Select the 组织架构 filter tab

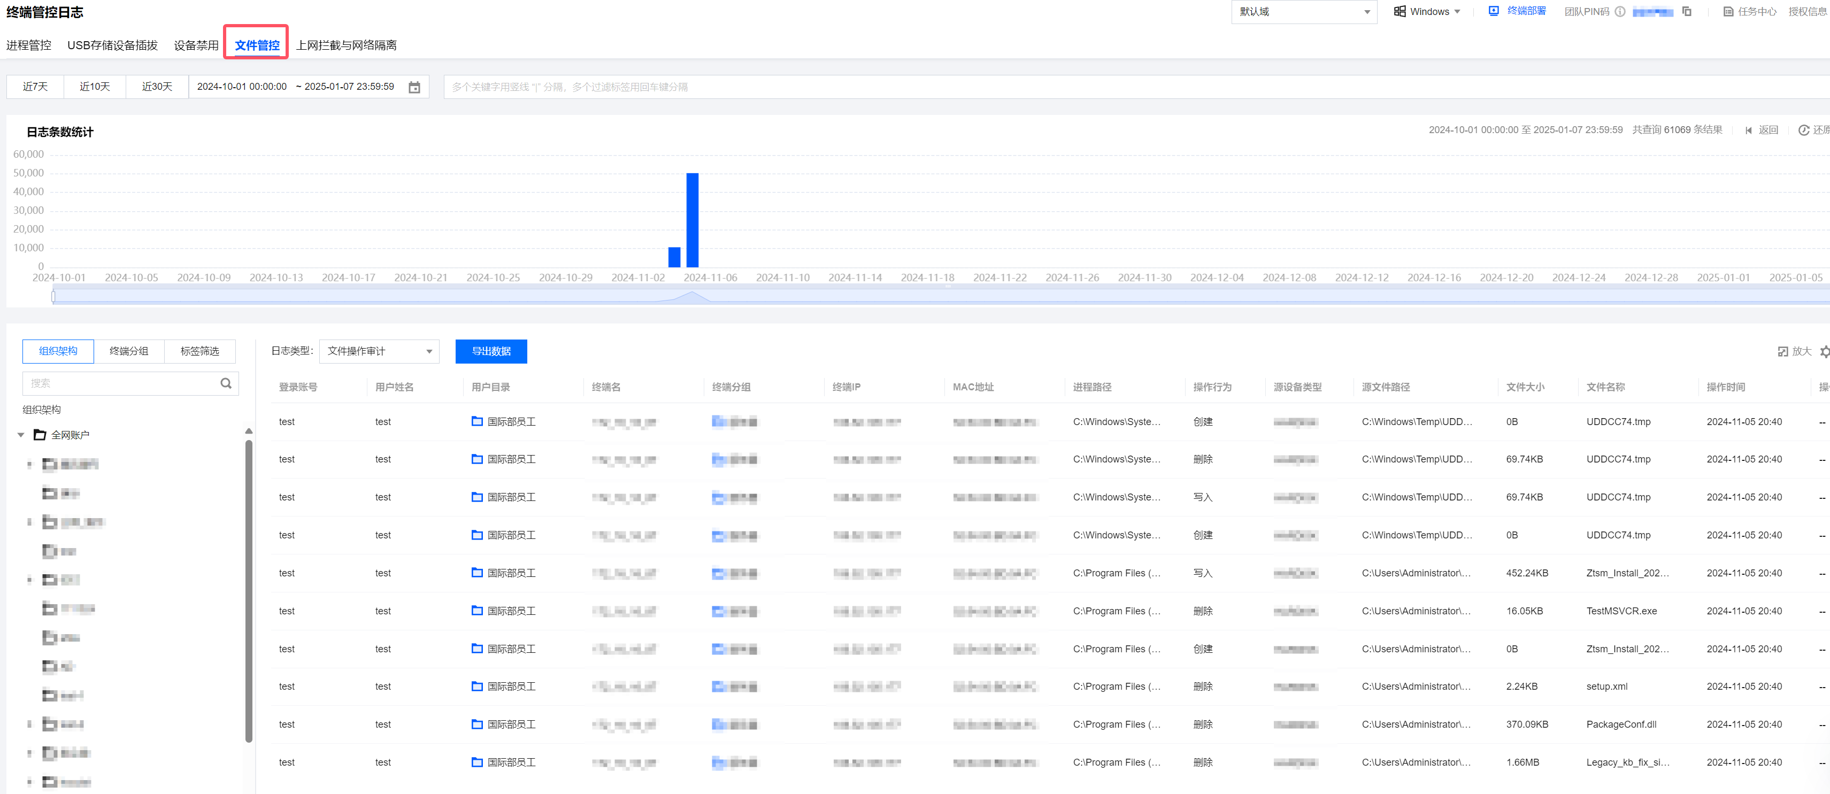pos(58,351)
